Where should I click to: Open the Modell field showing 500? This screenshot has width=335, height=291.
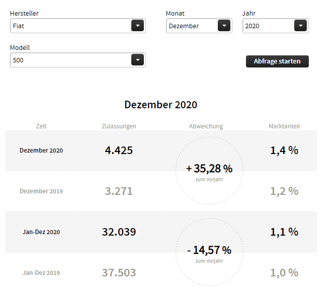70,60
